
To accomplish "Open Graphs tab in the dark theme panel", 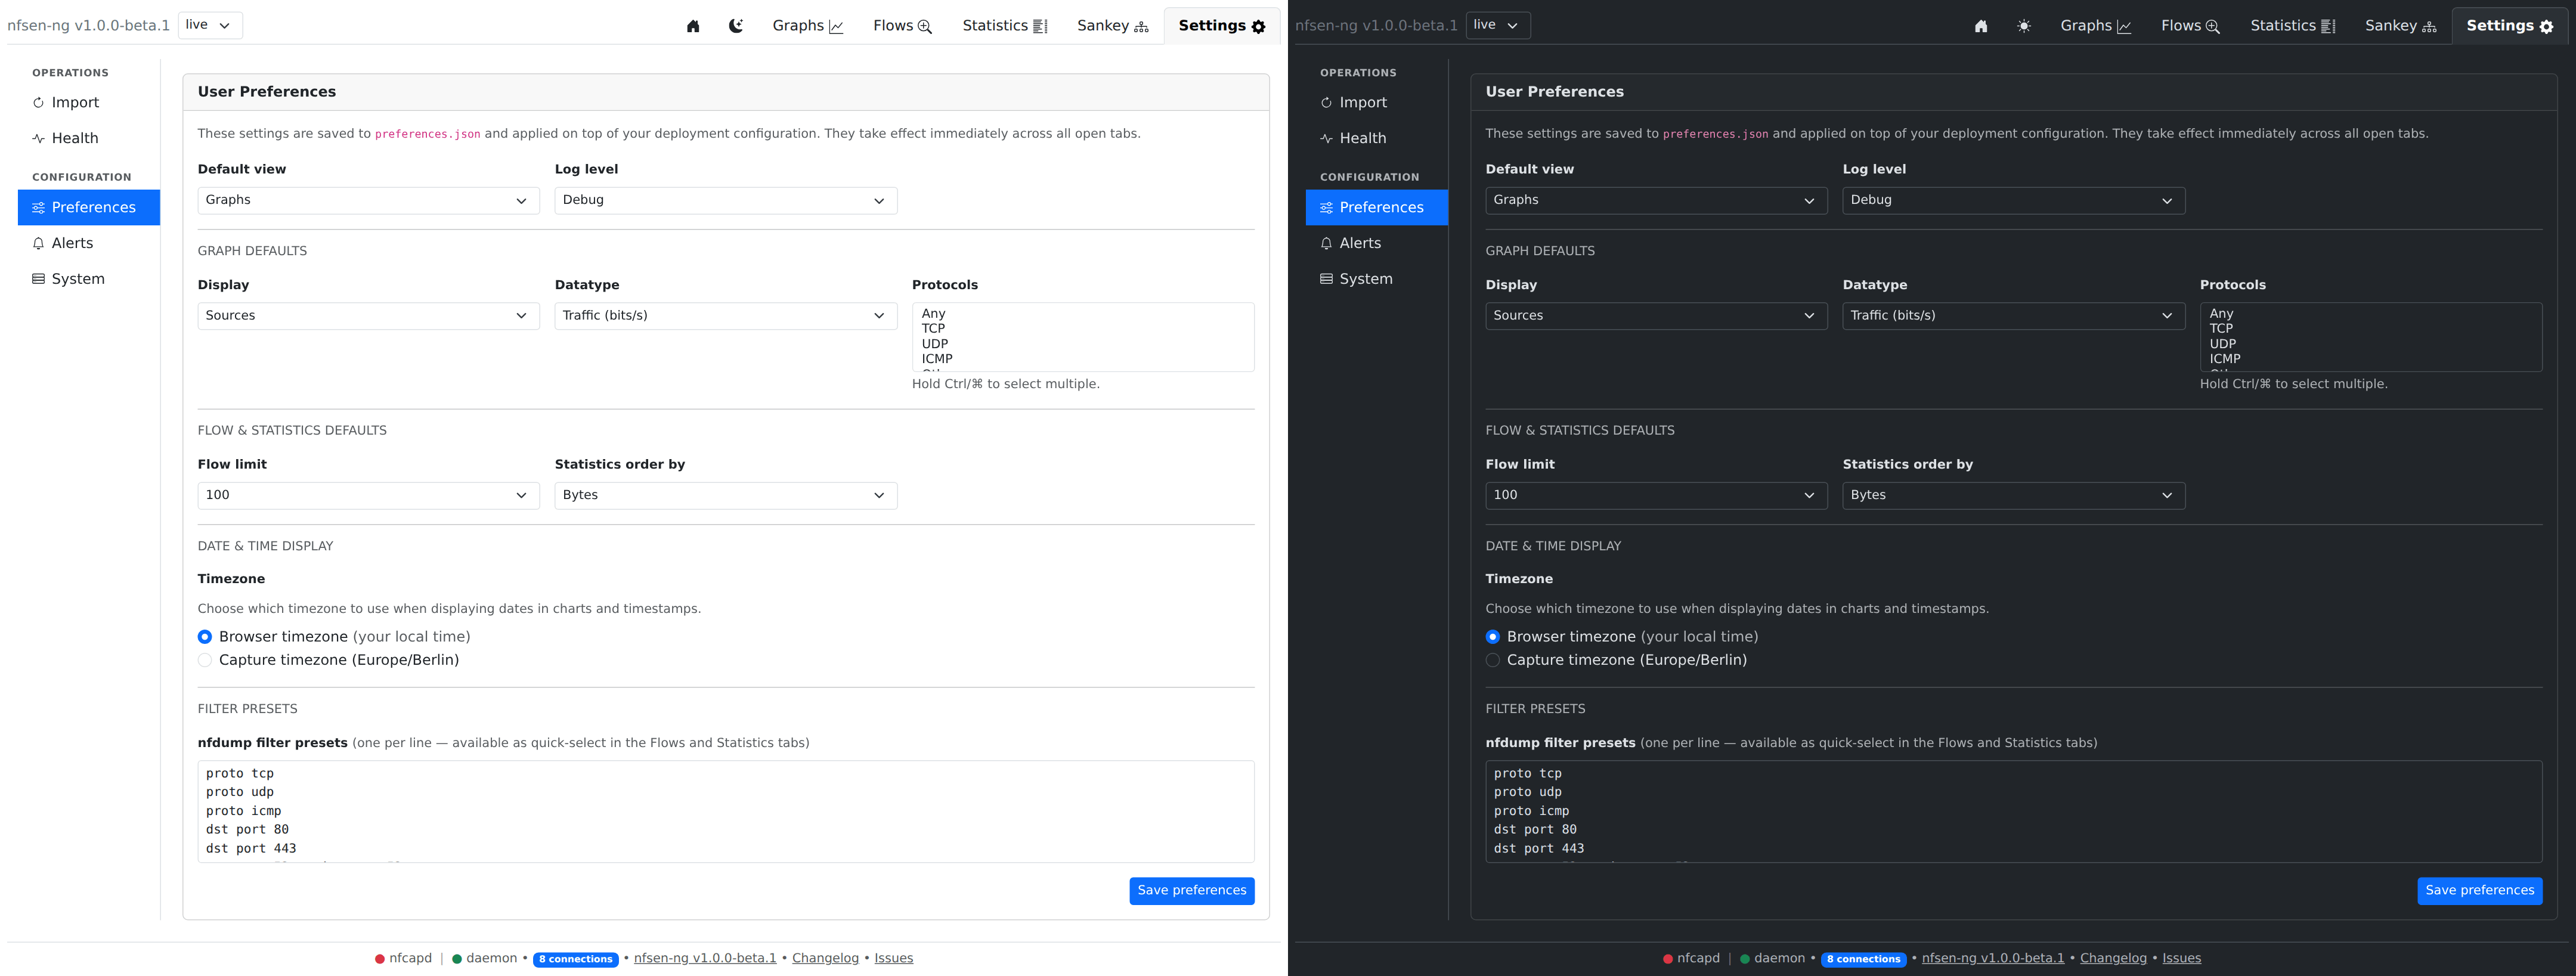I will coord(2096,26).
